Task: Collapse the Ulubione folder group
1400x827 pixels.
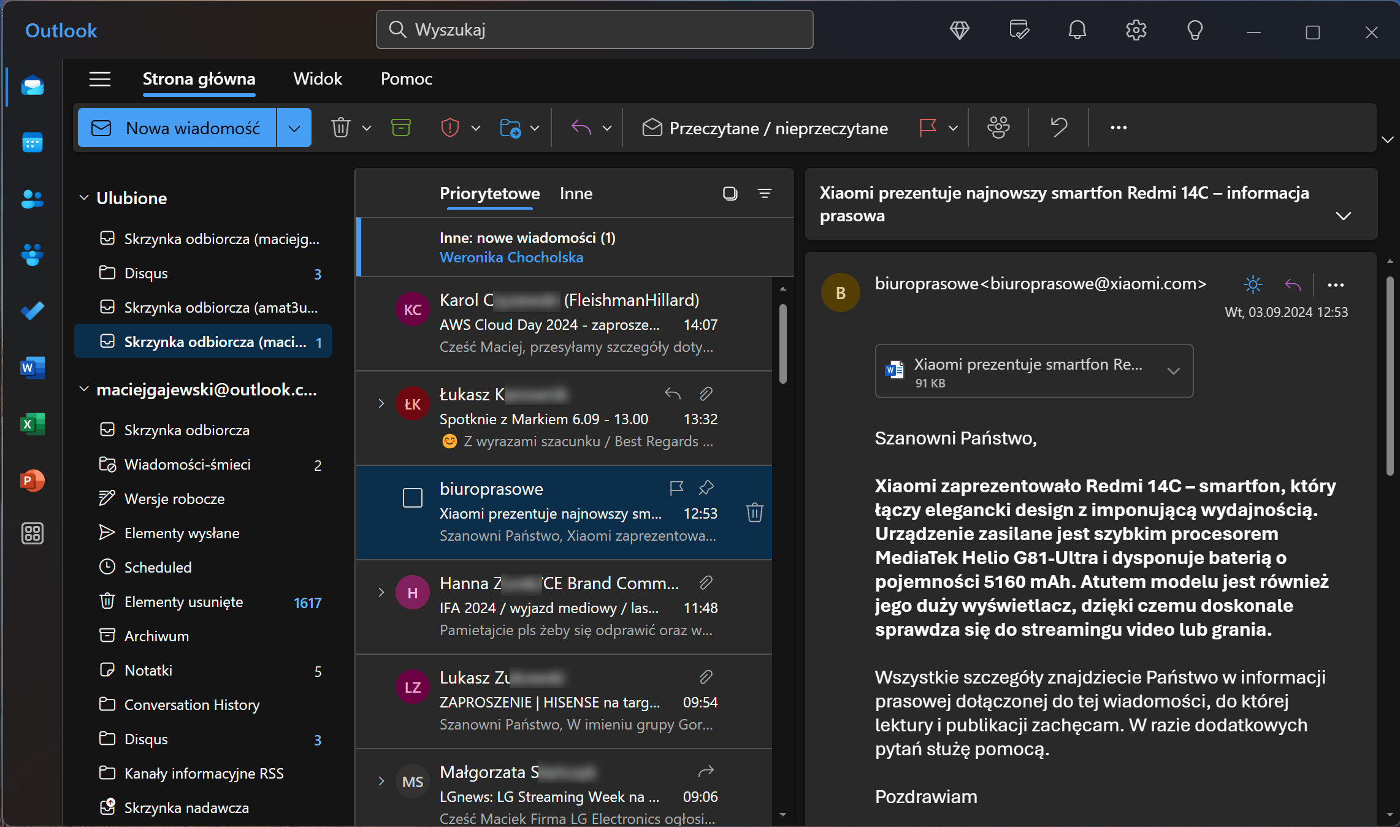Action: click(x=84, y=198)
